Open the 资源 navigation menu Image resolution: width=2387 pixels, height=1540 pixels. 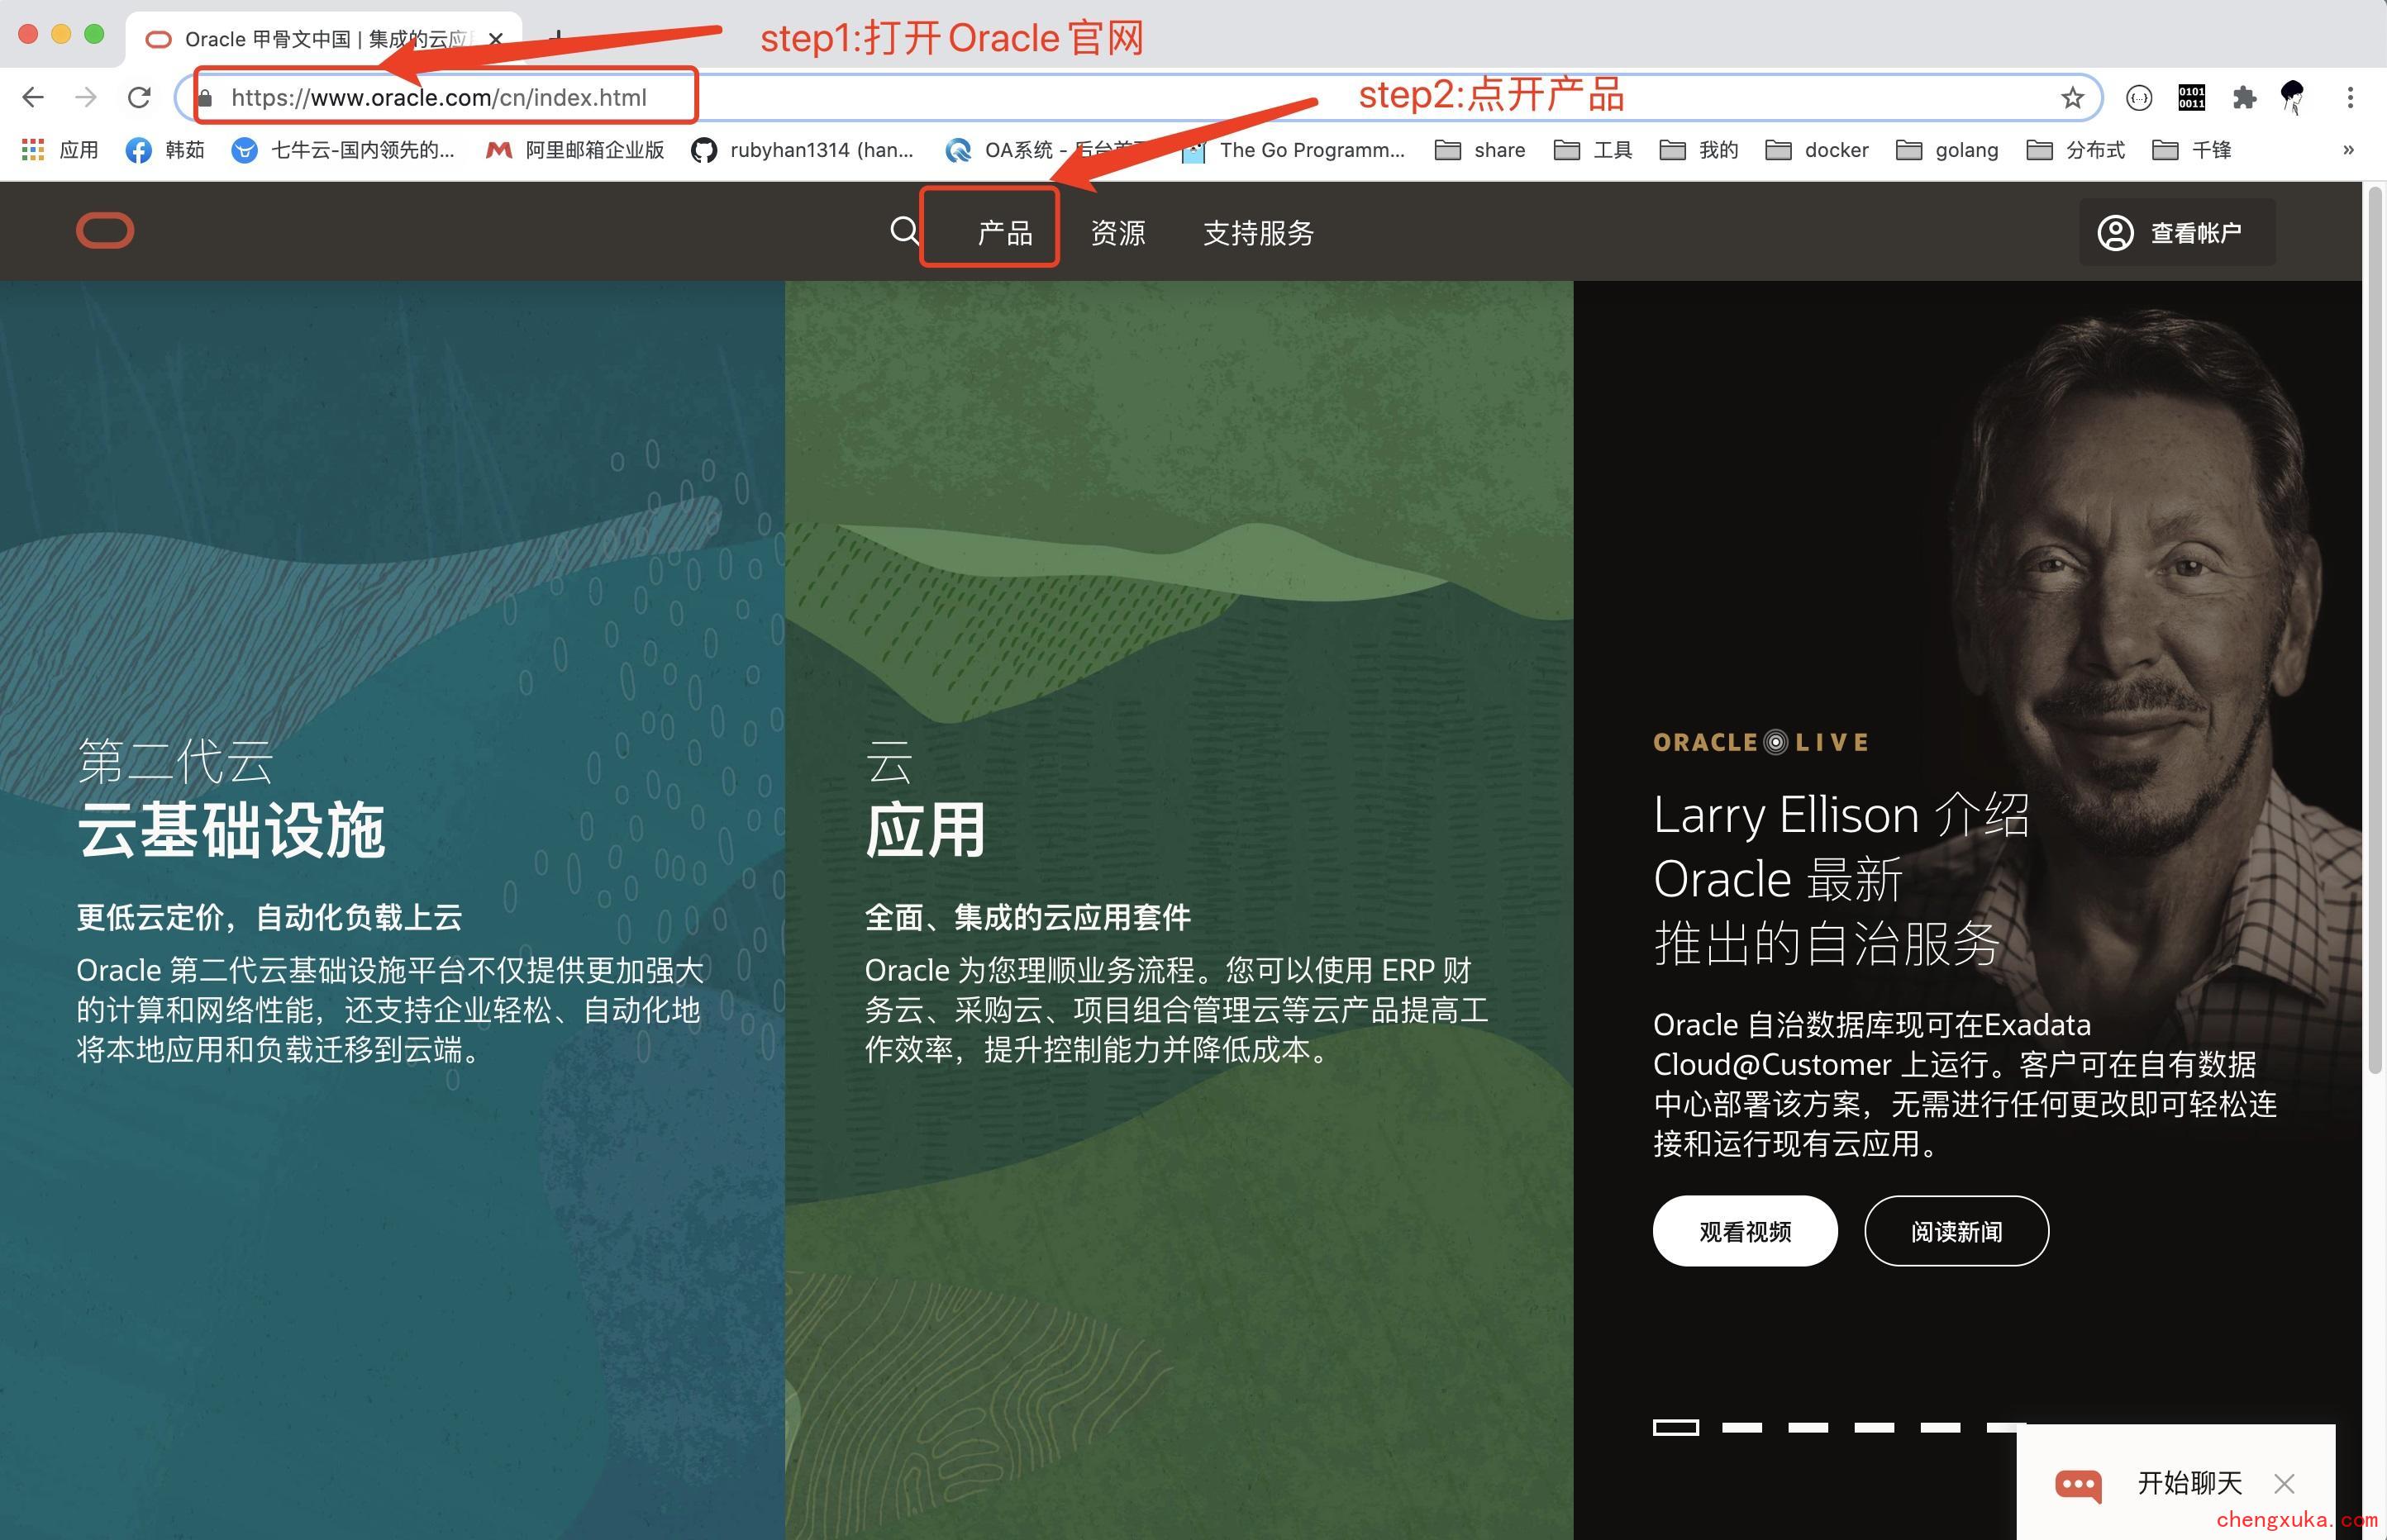1117,232
